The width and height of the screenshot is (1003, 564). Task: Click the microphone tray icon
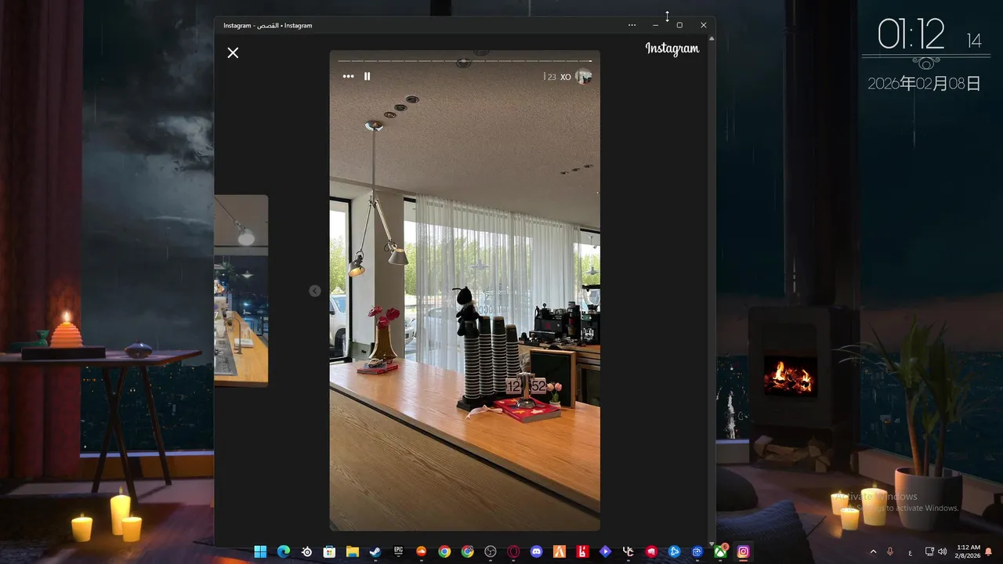pyautogui.click(x=890, y=551)
